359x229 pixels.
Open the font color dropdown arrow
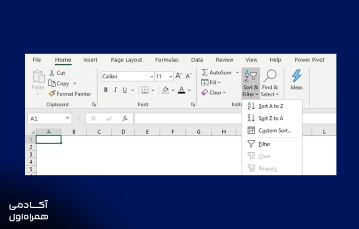coord(190,90)
